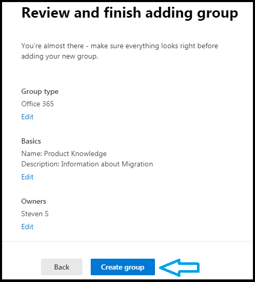Click the 'Office 365' group type value
The height and width of the screenshot is (282, 255).
coord(37,104)
